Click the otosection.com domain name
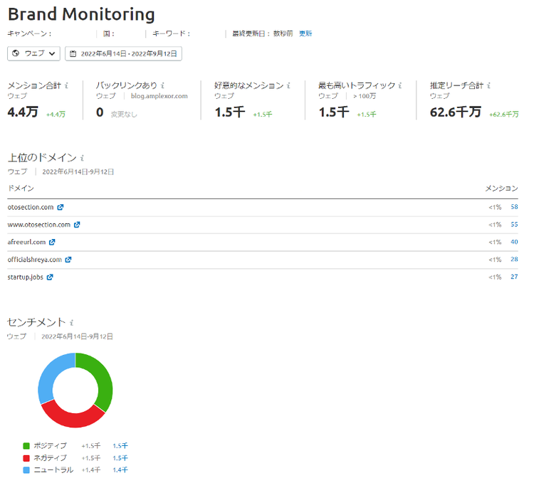The image size is (534, 478). 31,207
